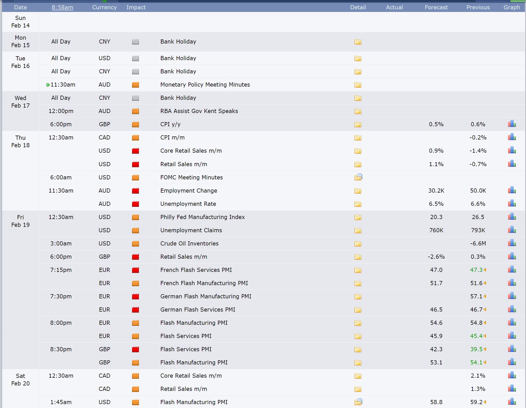Viewport: 526px width, 408px height.
Task: Click the 30.2K forecast for Employment Change
Action: coord(436,191)
